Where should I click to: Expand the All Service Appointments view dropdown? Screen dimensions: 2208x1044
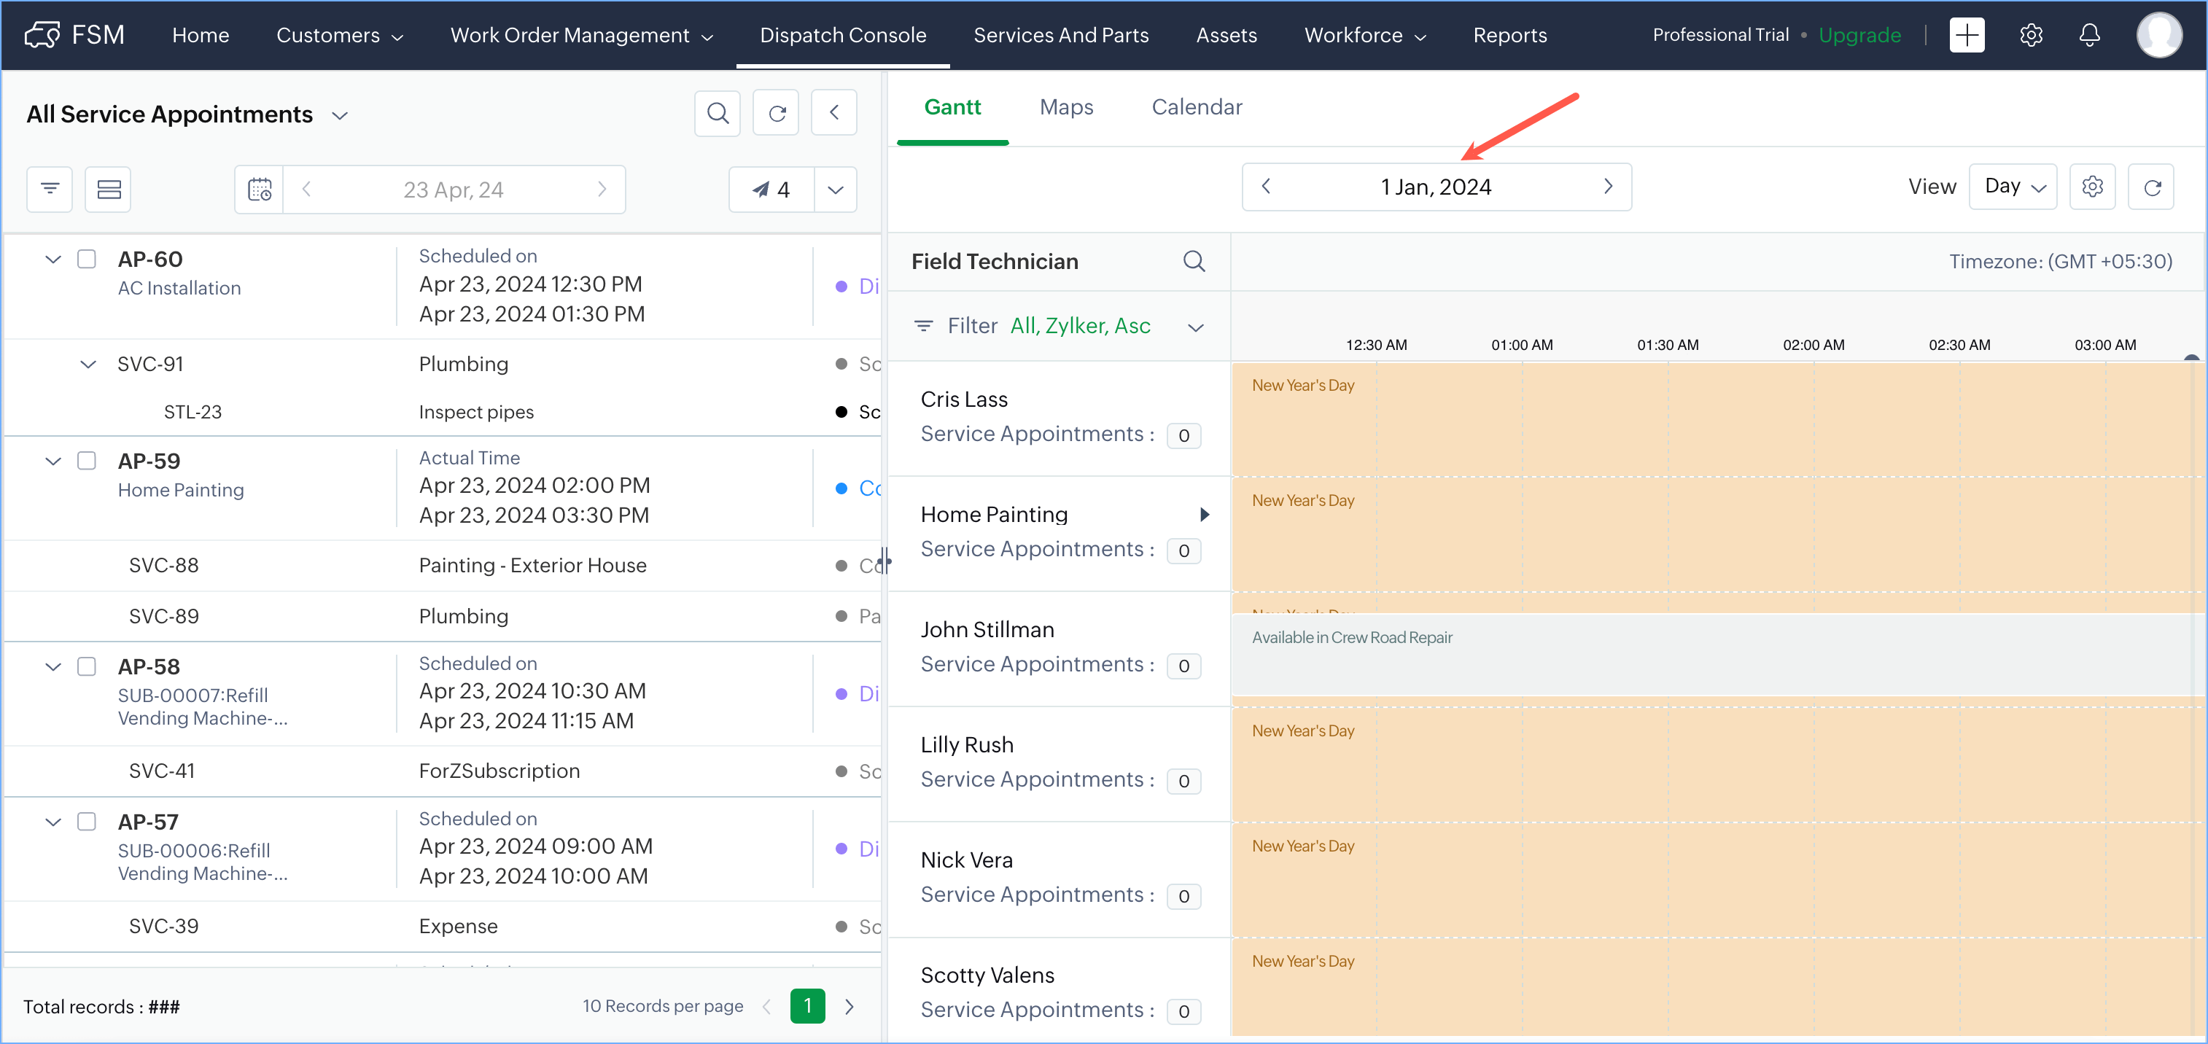coord(339,115)
